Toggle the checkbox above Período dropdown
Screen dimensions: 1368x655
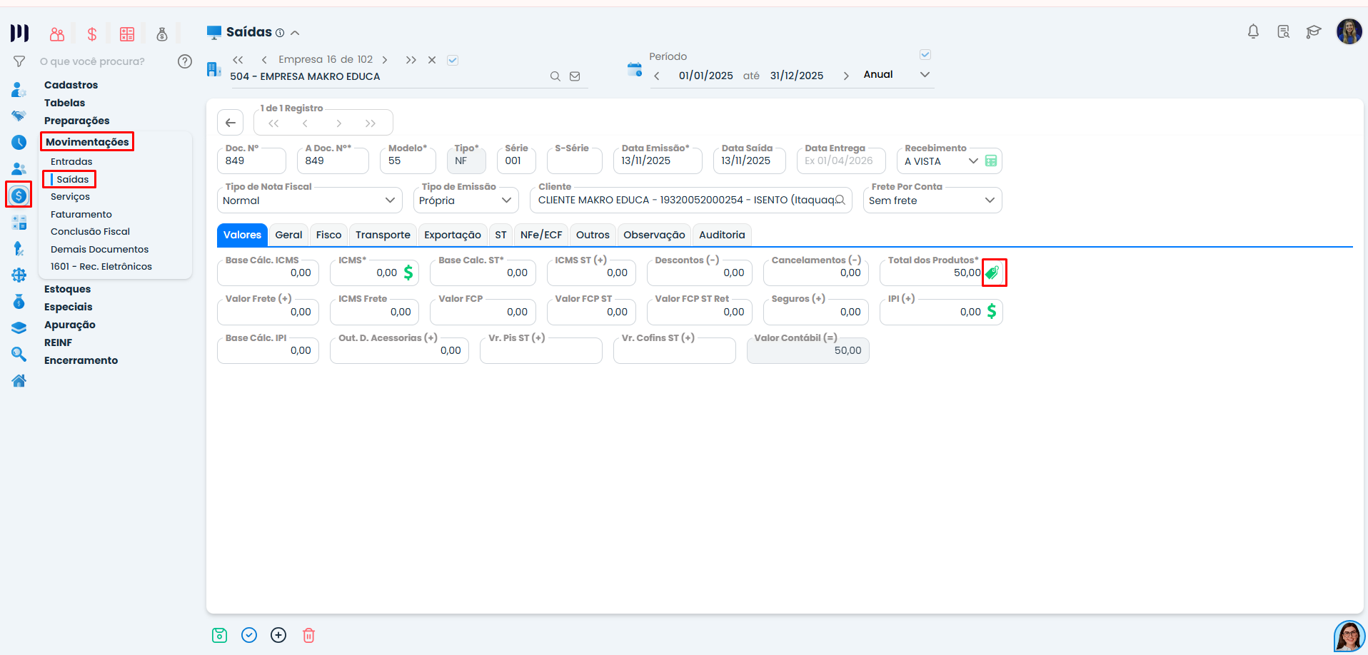click(x=925, y=54)
